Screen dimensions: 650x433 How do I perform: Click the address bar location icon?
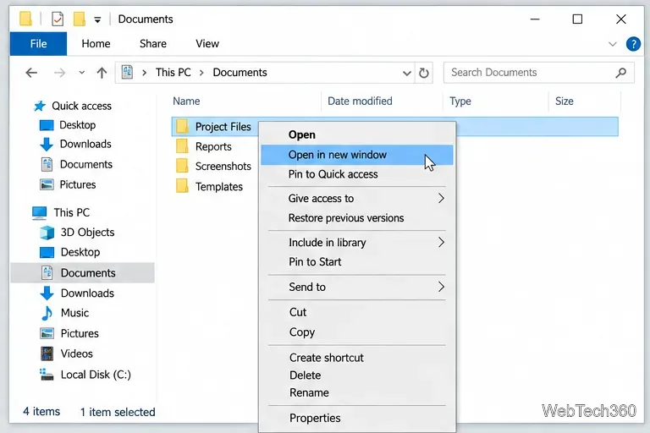coord(127,73)
